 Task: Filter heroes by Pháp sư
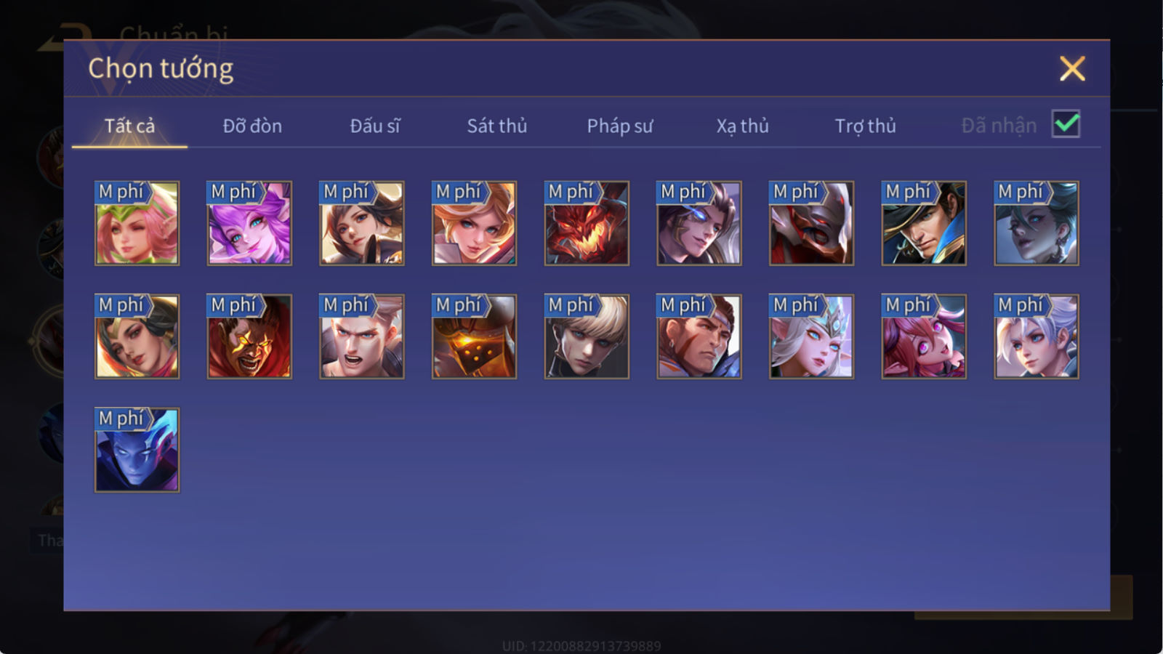click(620, 126)
